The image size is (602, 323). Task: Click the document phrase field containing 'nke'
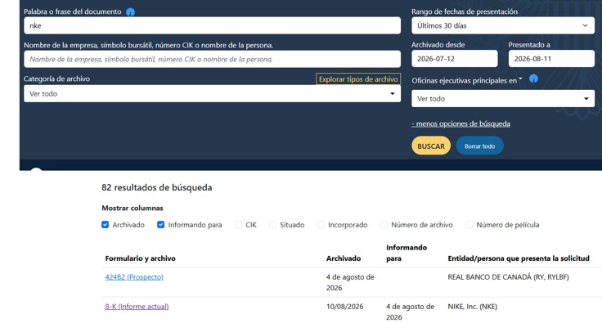click(x=212, y=25)
